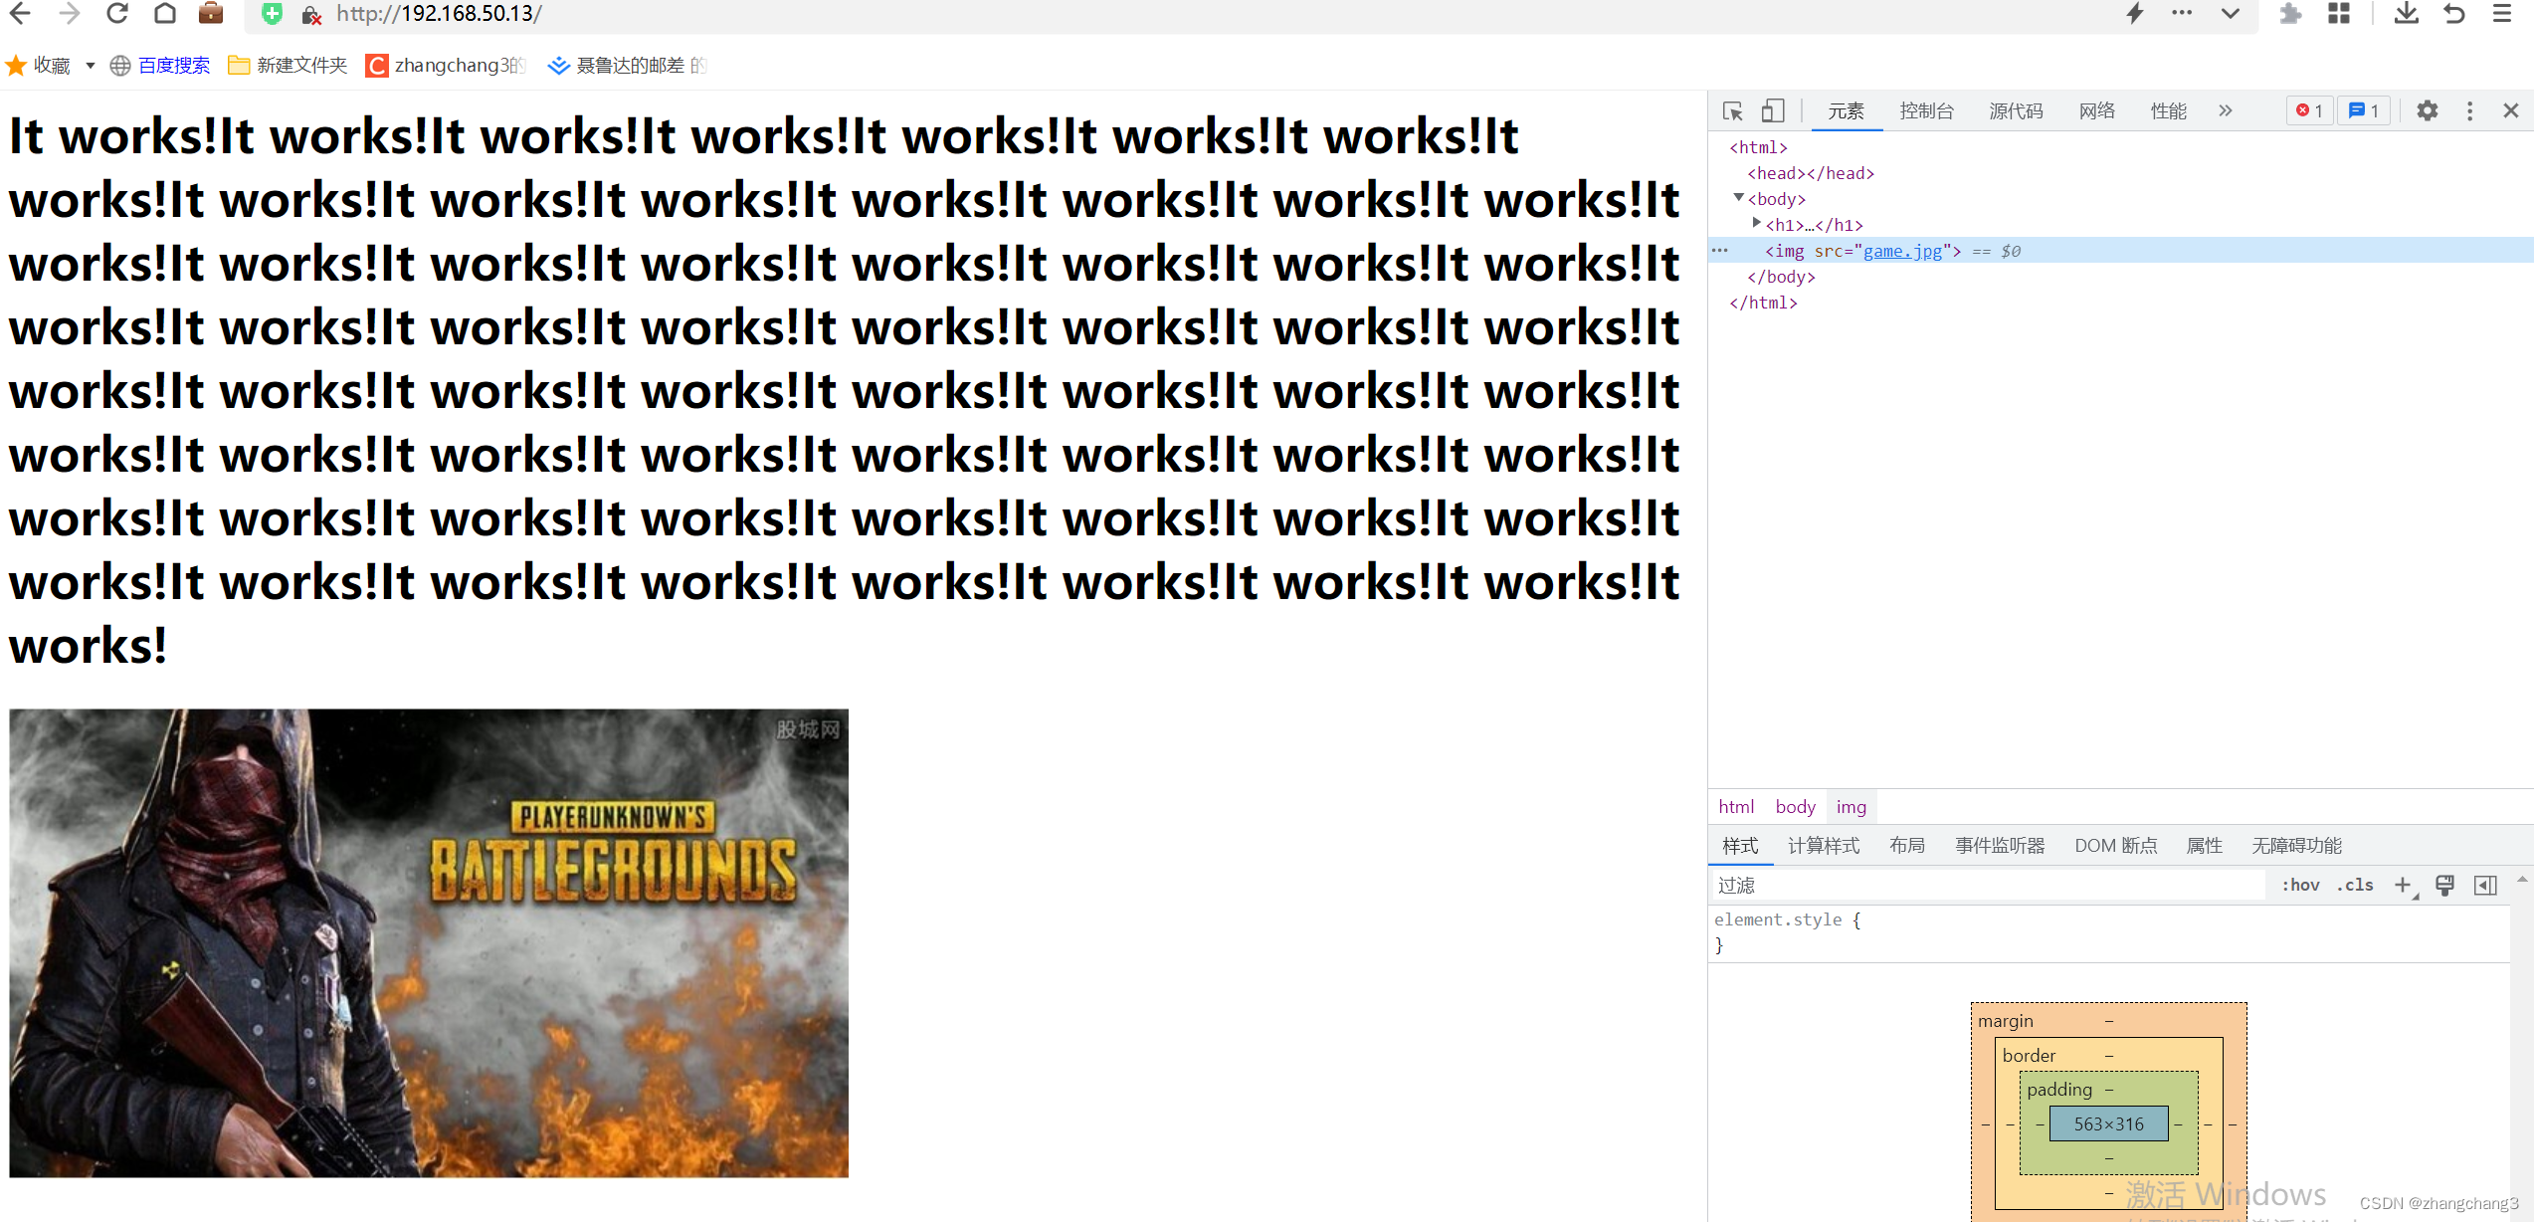This screenshot has width=2534, height=1222.
Task: Switch to the 源代码 tab
Action: 2016,111
